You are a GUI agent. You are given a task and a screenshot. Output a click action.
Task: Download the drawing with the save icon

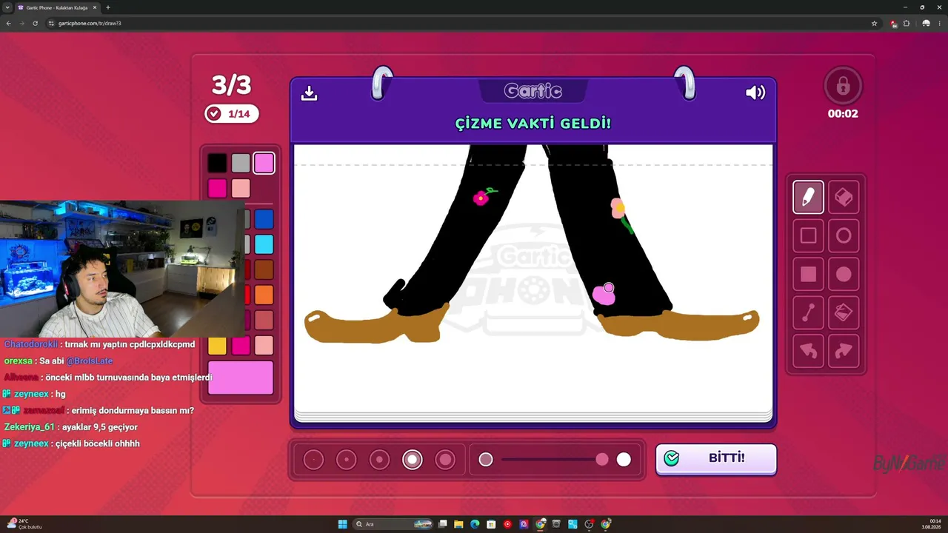[x=309, y=93]
